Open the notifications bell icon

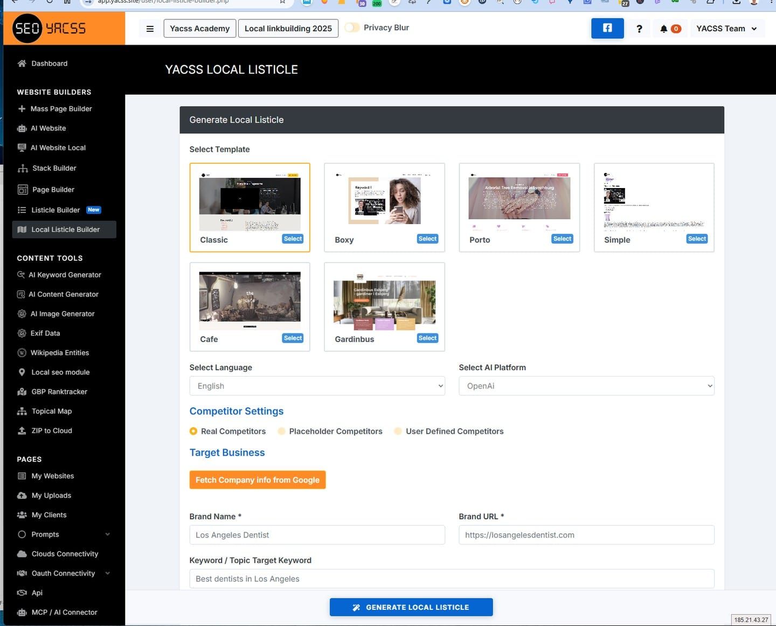click(x=664, y=29)
